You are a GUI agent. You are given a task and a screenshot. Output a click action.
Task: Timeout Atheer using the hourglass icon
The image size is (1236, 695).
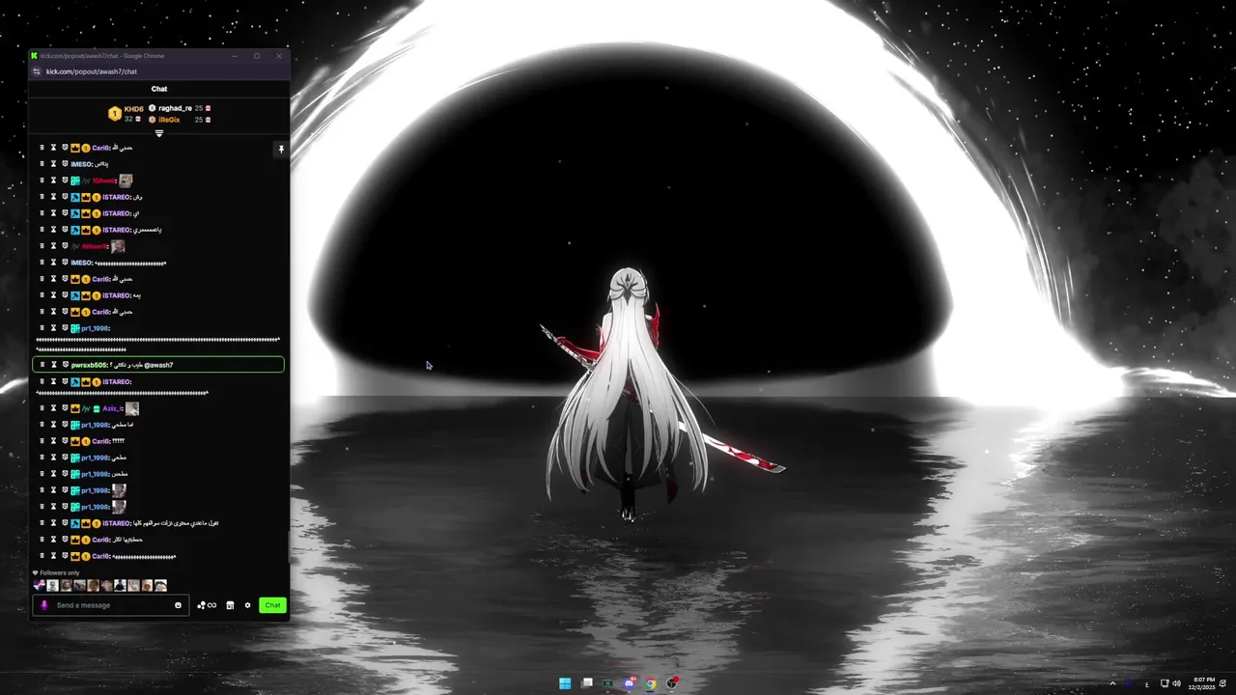click(53, 246)
